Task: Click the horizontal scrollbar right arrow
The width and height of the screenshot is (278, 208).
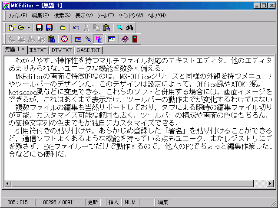Action: tap(270, 184)
